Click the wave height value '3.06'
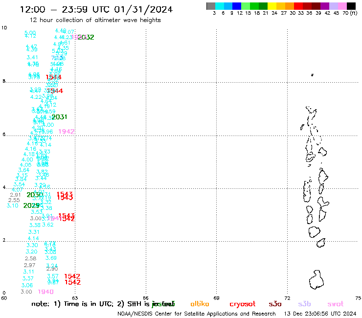This screenshot has height=318, width=362. coord(27,285)
